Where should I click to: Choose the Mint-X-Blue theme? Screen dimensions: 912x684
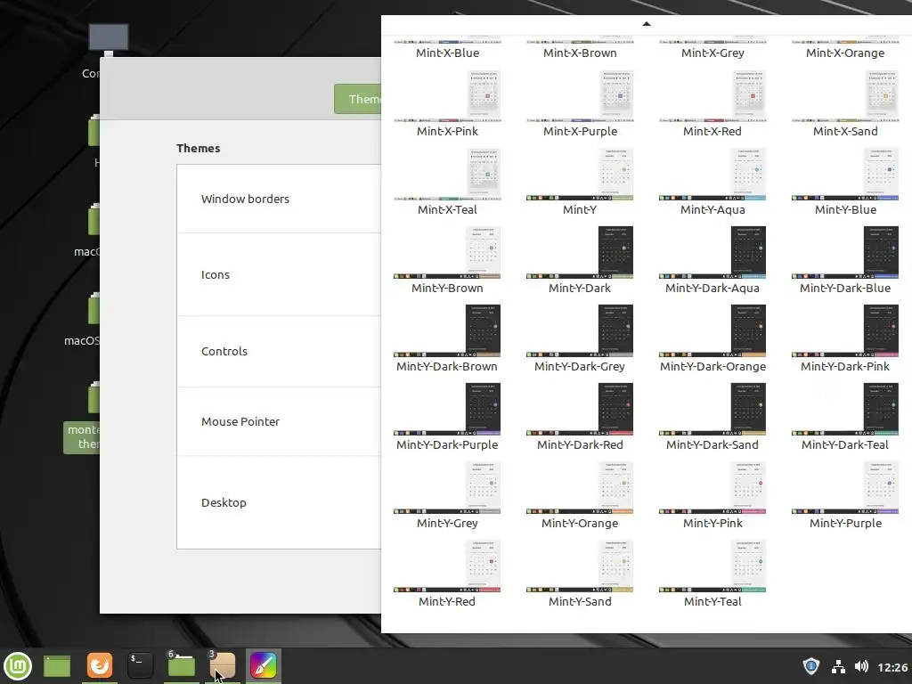pyautogui.click(x=447, y=46)
